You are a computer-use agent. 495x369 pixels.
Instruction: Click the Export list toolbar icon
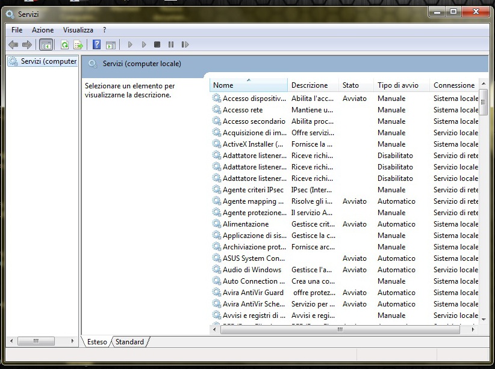[x=78, y=44]
